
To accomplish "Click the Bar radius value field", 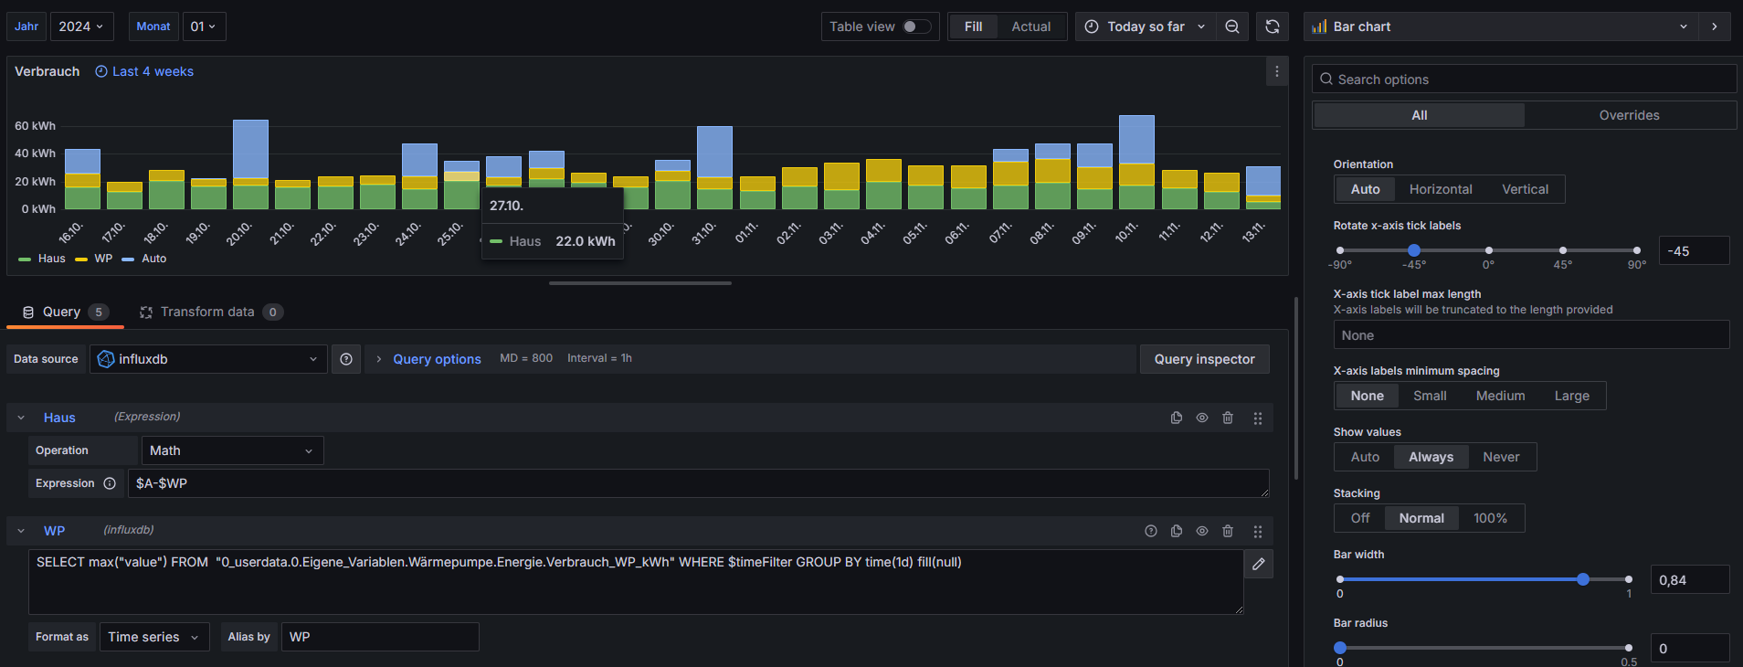I will (x=1690, y=649).
